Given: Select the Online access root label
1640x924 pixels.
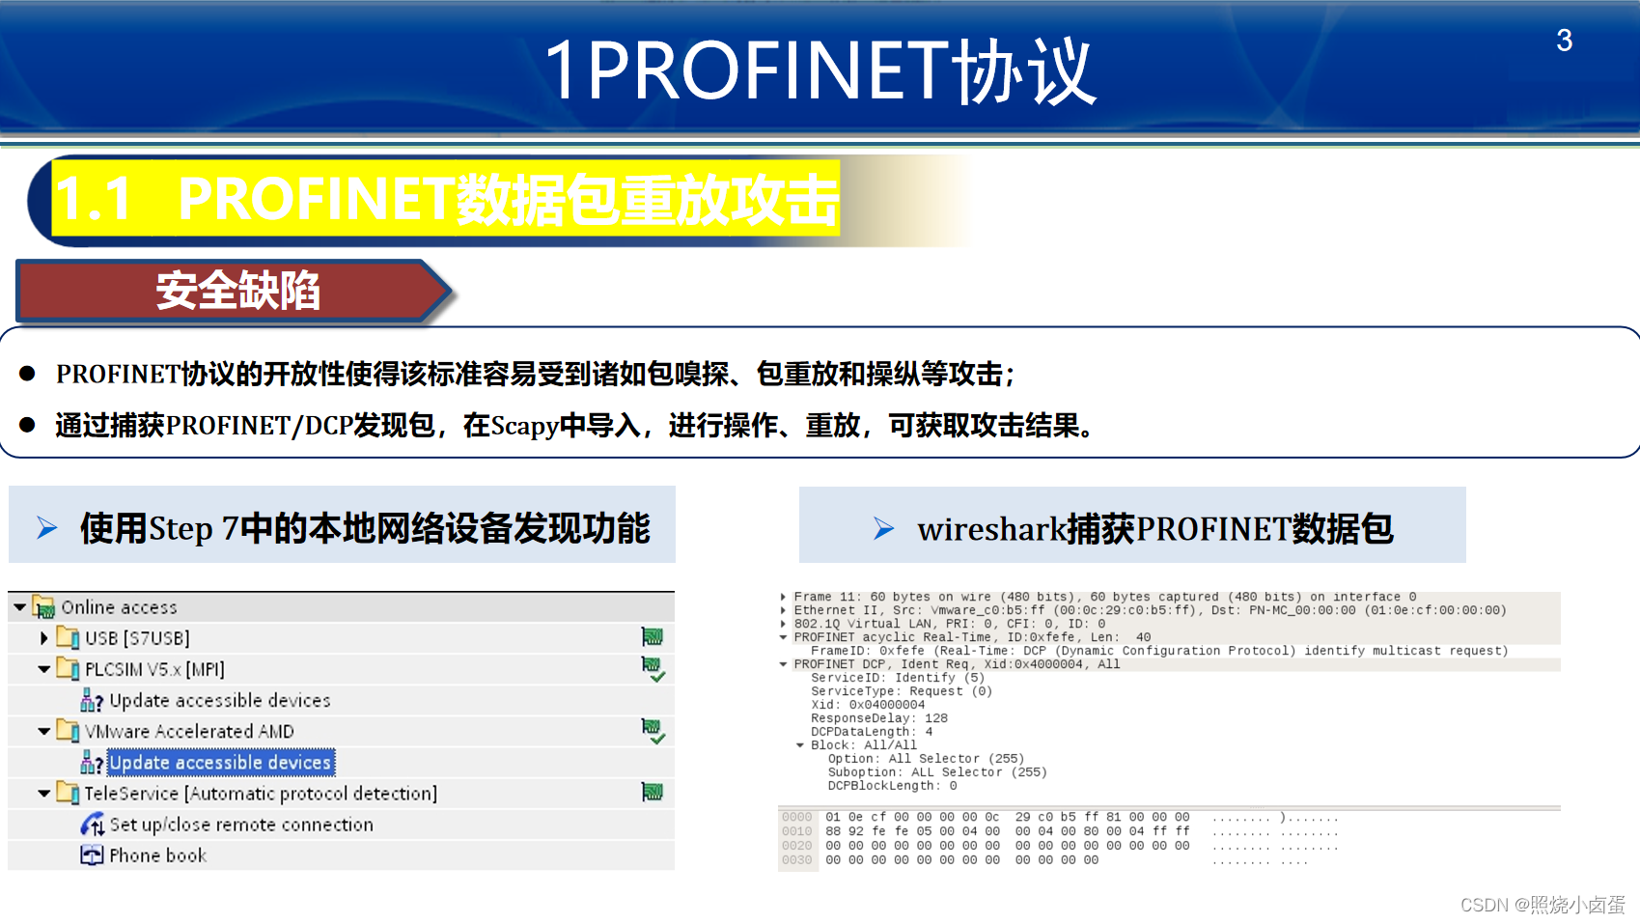Looking at the screenshot, I should pos(120,607).
